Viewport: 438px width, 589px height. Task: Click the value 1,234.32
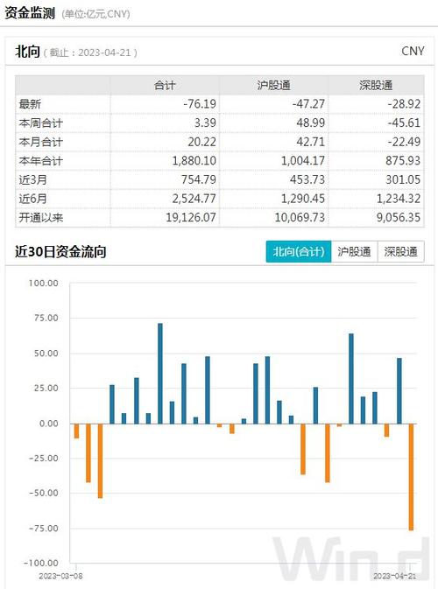tap(399, 199)
